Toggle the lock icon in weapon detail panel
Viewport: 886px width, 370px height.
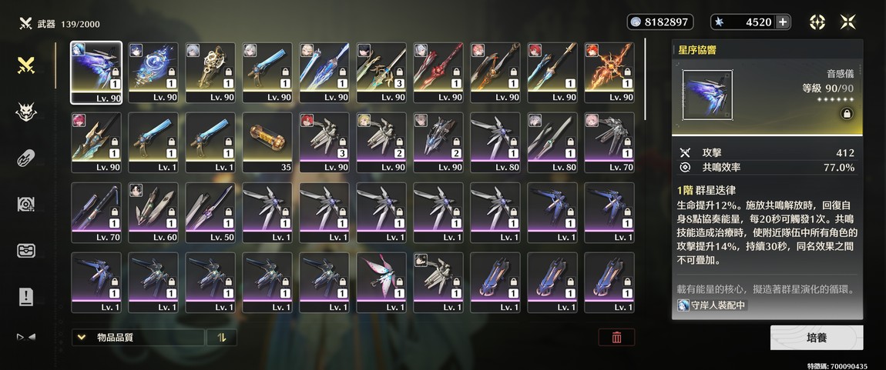click(846, 113)
